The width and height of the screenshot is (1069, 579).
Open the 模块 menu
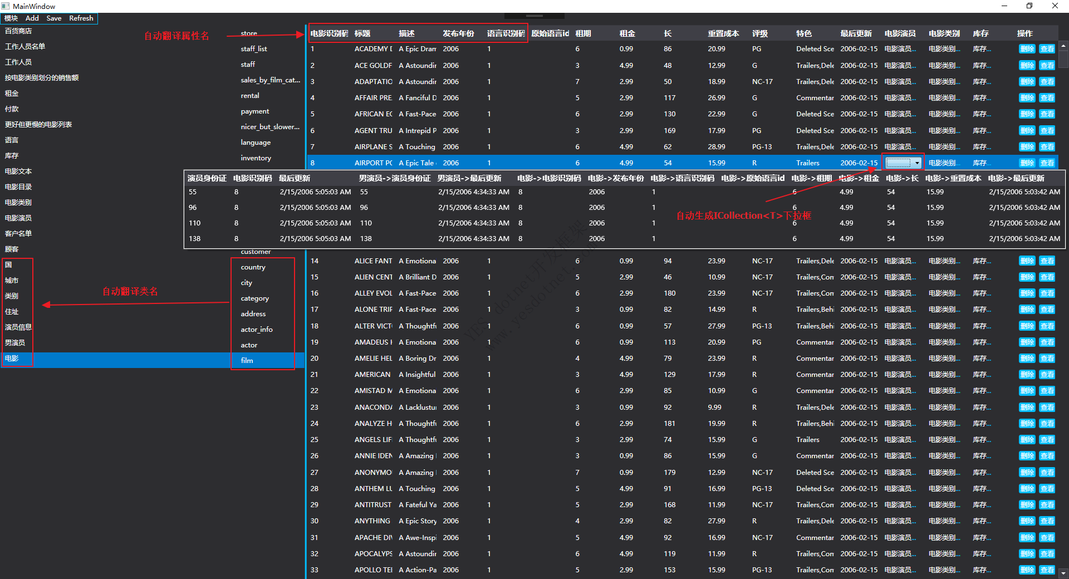coord(11,18)
